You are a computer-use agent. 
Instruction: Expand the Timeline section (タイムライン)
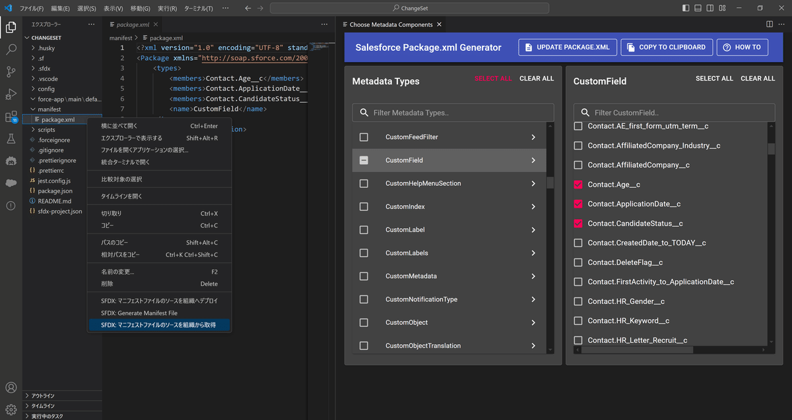[x=43, y=406]
